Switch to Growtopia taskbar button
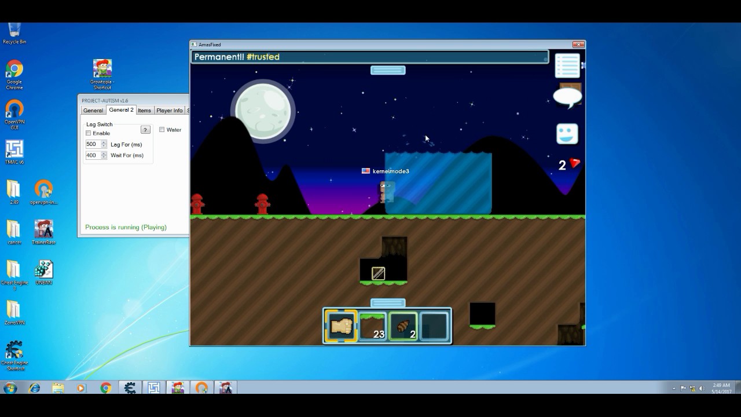The image size is (741, 417). coord(178,388)
